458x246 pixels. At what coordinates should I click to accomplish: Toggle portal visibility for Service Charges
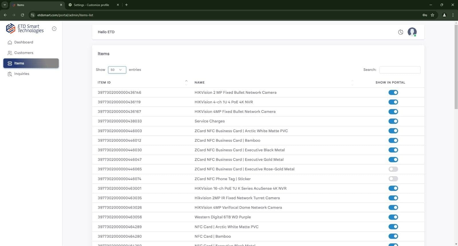pos(393,121)
